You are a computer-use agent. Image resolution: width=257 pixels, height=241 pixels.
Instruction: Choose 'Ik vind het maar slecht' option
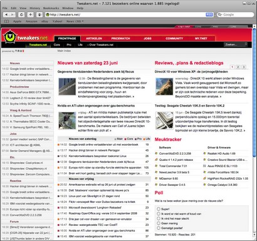pyautogui.click(x=159, y=218)
